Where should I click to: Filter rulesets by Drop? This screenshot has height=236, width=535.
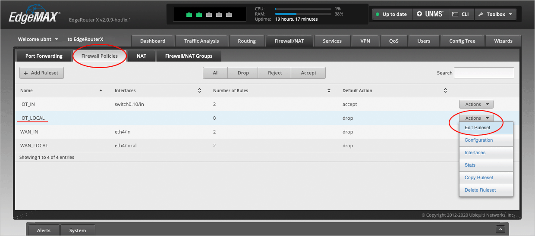243,73
